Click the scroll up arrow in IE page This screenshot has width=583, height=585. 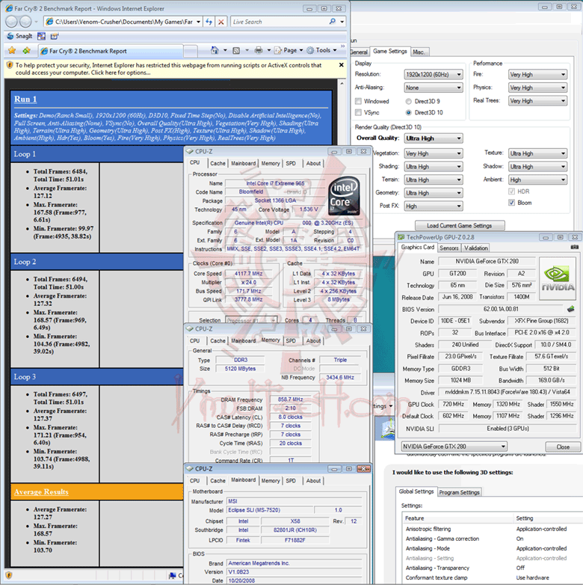tap(342, 84)
